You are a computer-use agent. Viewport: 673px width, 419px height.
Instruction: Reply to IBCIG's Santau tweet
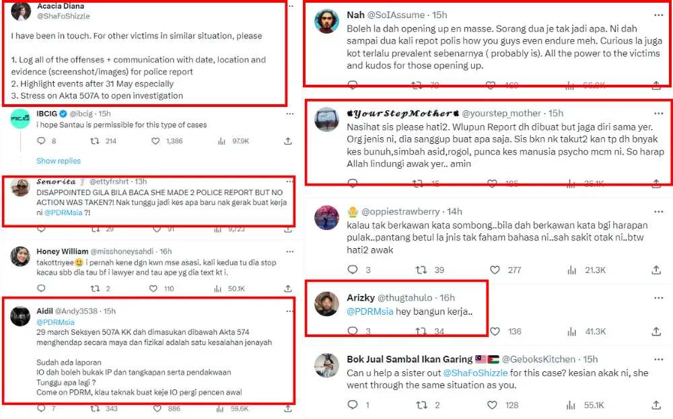click(x=41, y=141)
